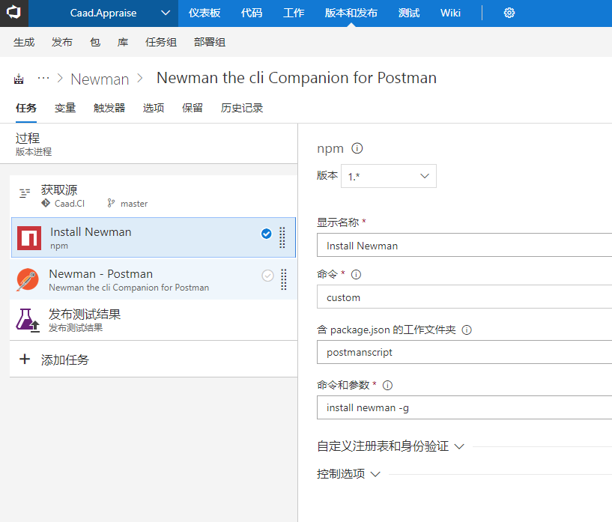Click the Newman the cli Companion page title

pos(297,78)
